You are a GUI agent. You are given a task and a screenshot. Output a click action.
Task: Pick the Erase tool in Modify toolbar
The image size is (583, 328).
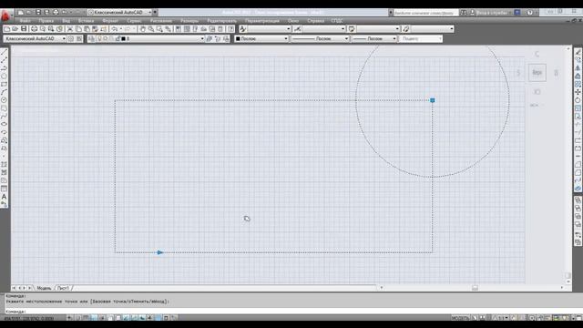pos(578,52)
